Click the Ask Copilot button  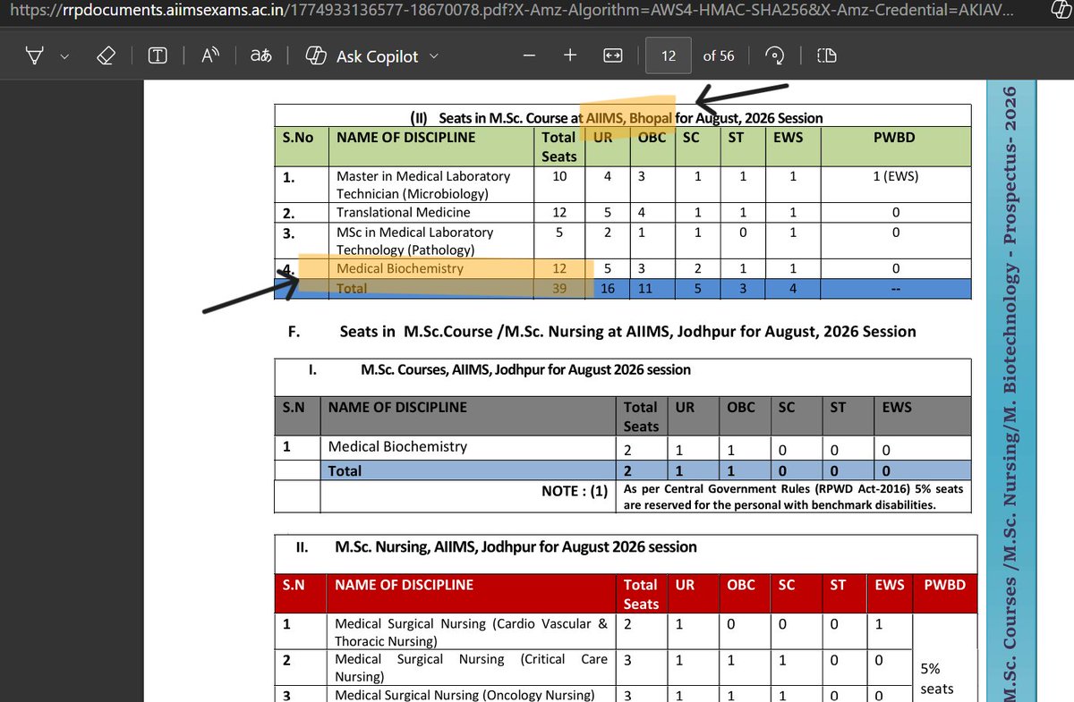click(362, 55)
